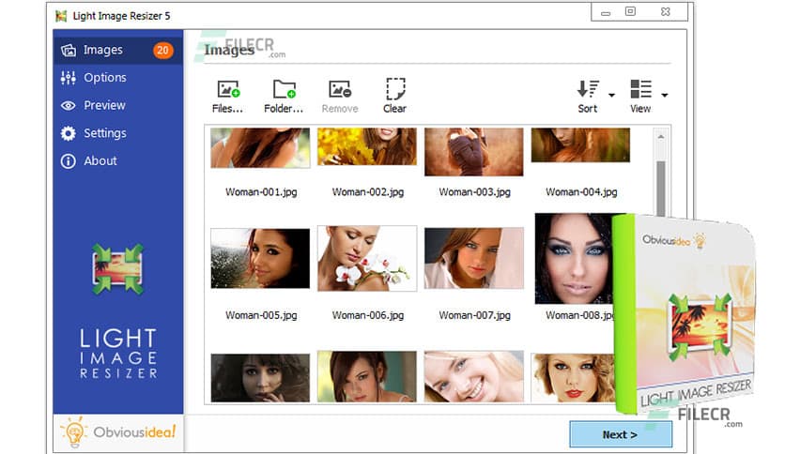Click the Woman-002.jpg file name

point(368,192)
